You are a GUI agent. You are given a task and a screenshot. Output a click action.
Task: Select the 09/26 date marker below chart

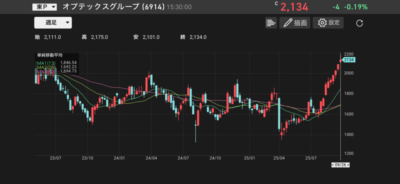point(340,165)
